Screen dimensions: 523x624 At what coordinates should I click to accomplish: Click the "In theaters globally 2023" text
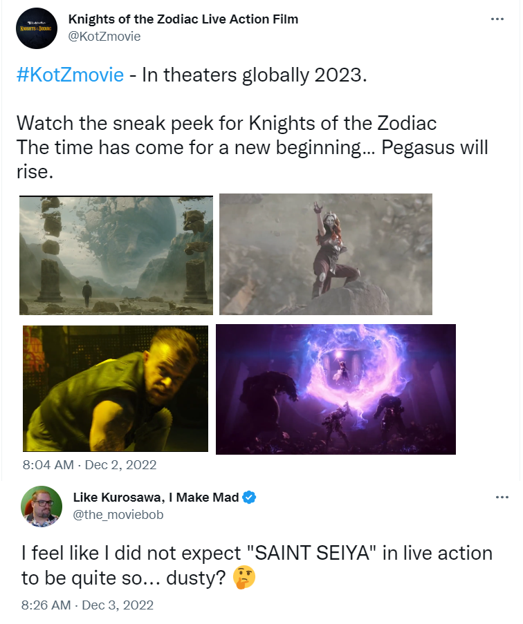[x=253, y=75]
